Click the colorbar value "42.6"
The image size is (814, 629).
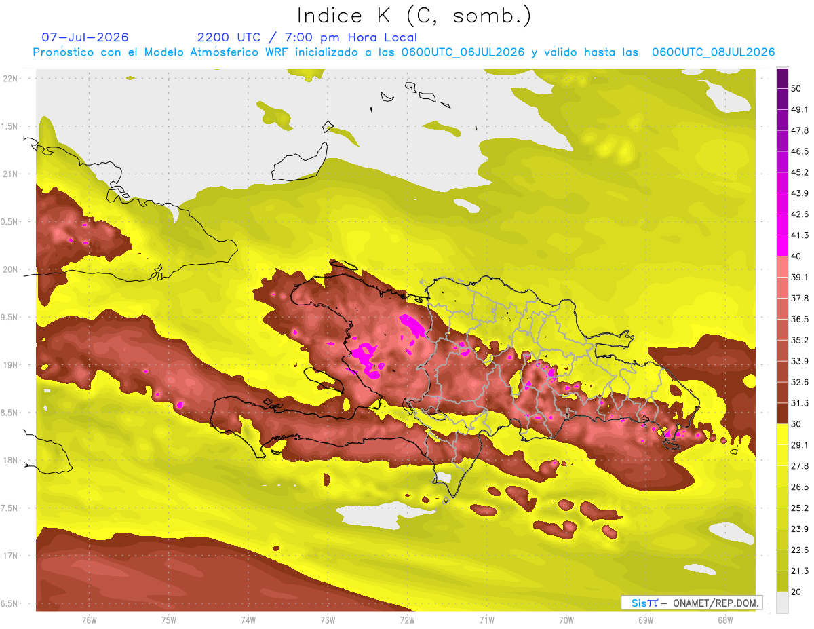click(x=799, y=214)
